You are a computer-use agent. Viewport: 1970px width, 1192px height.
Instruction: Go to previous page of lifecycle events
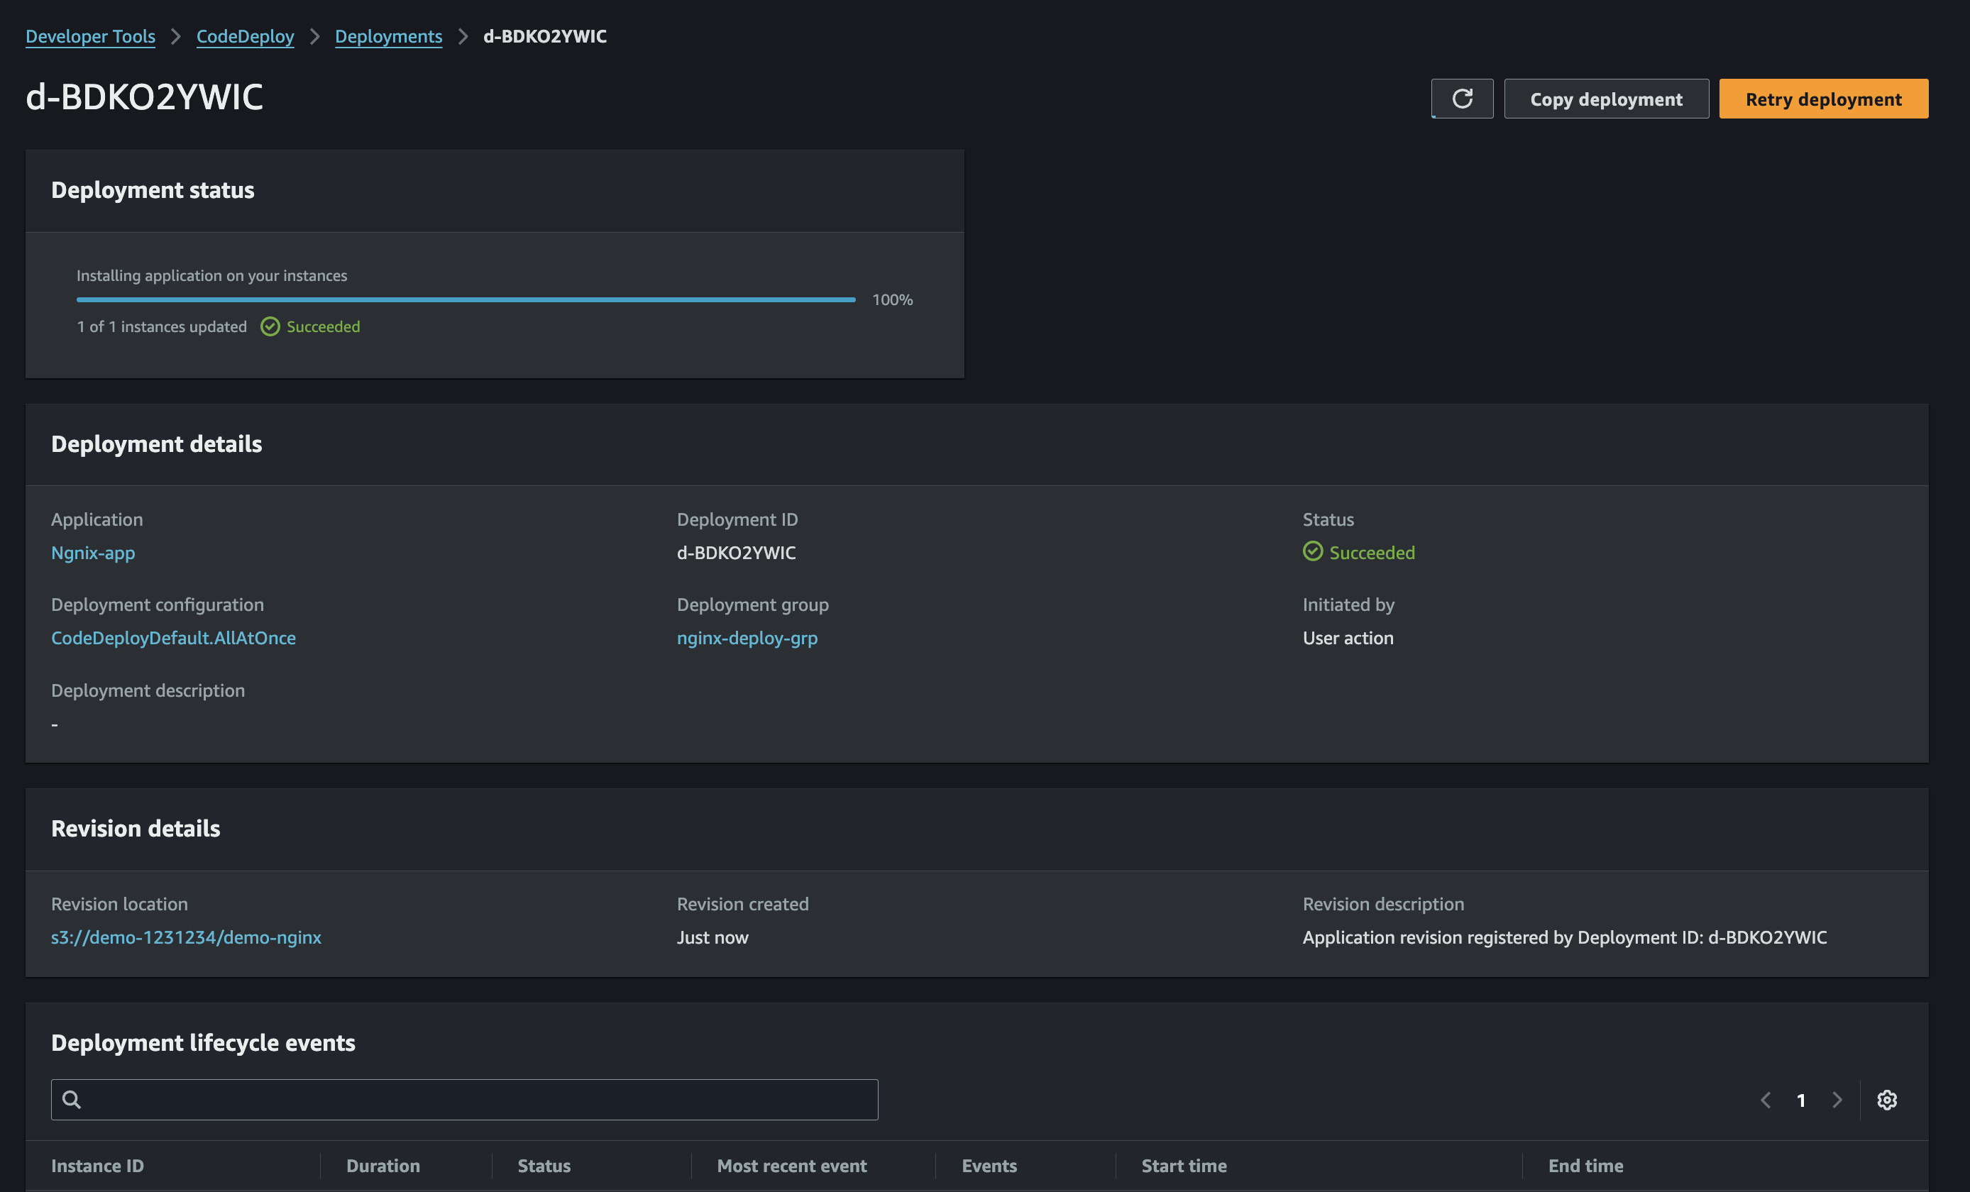click(x=1766, y=1099)
